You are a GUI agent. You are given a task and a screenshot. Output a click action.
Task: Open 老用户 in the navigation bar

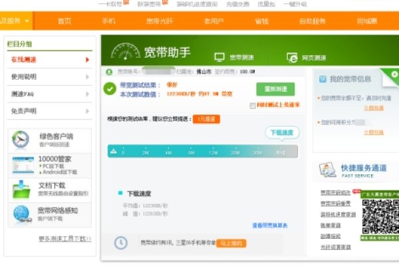pyautogui.click(x=214, y=21)
